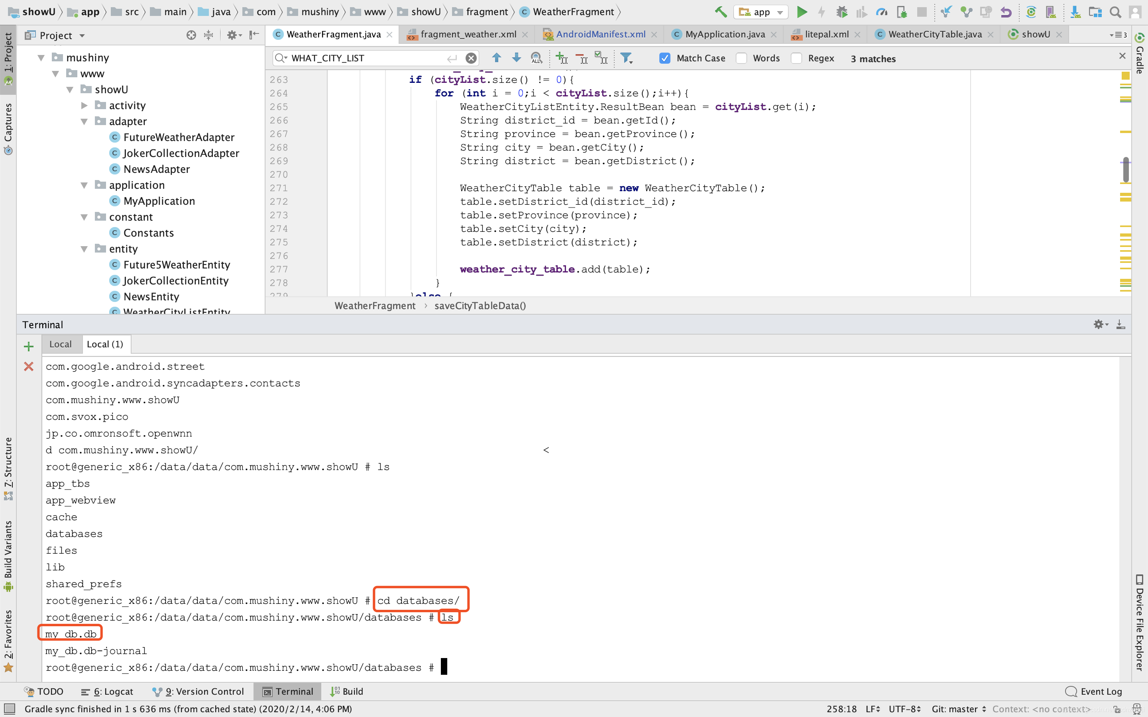Click UTF-8 encoding in status bar
This screenshot has width=1148, height=717.
pyautogui.click(x=904, y=709)
